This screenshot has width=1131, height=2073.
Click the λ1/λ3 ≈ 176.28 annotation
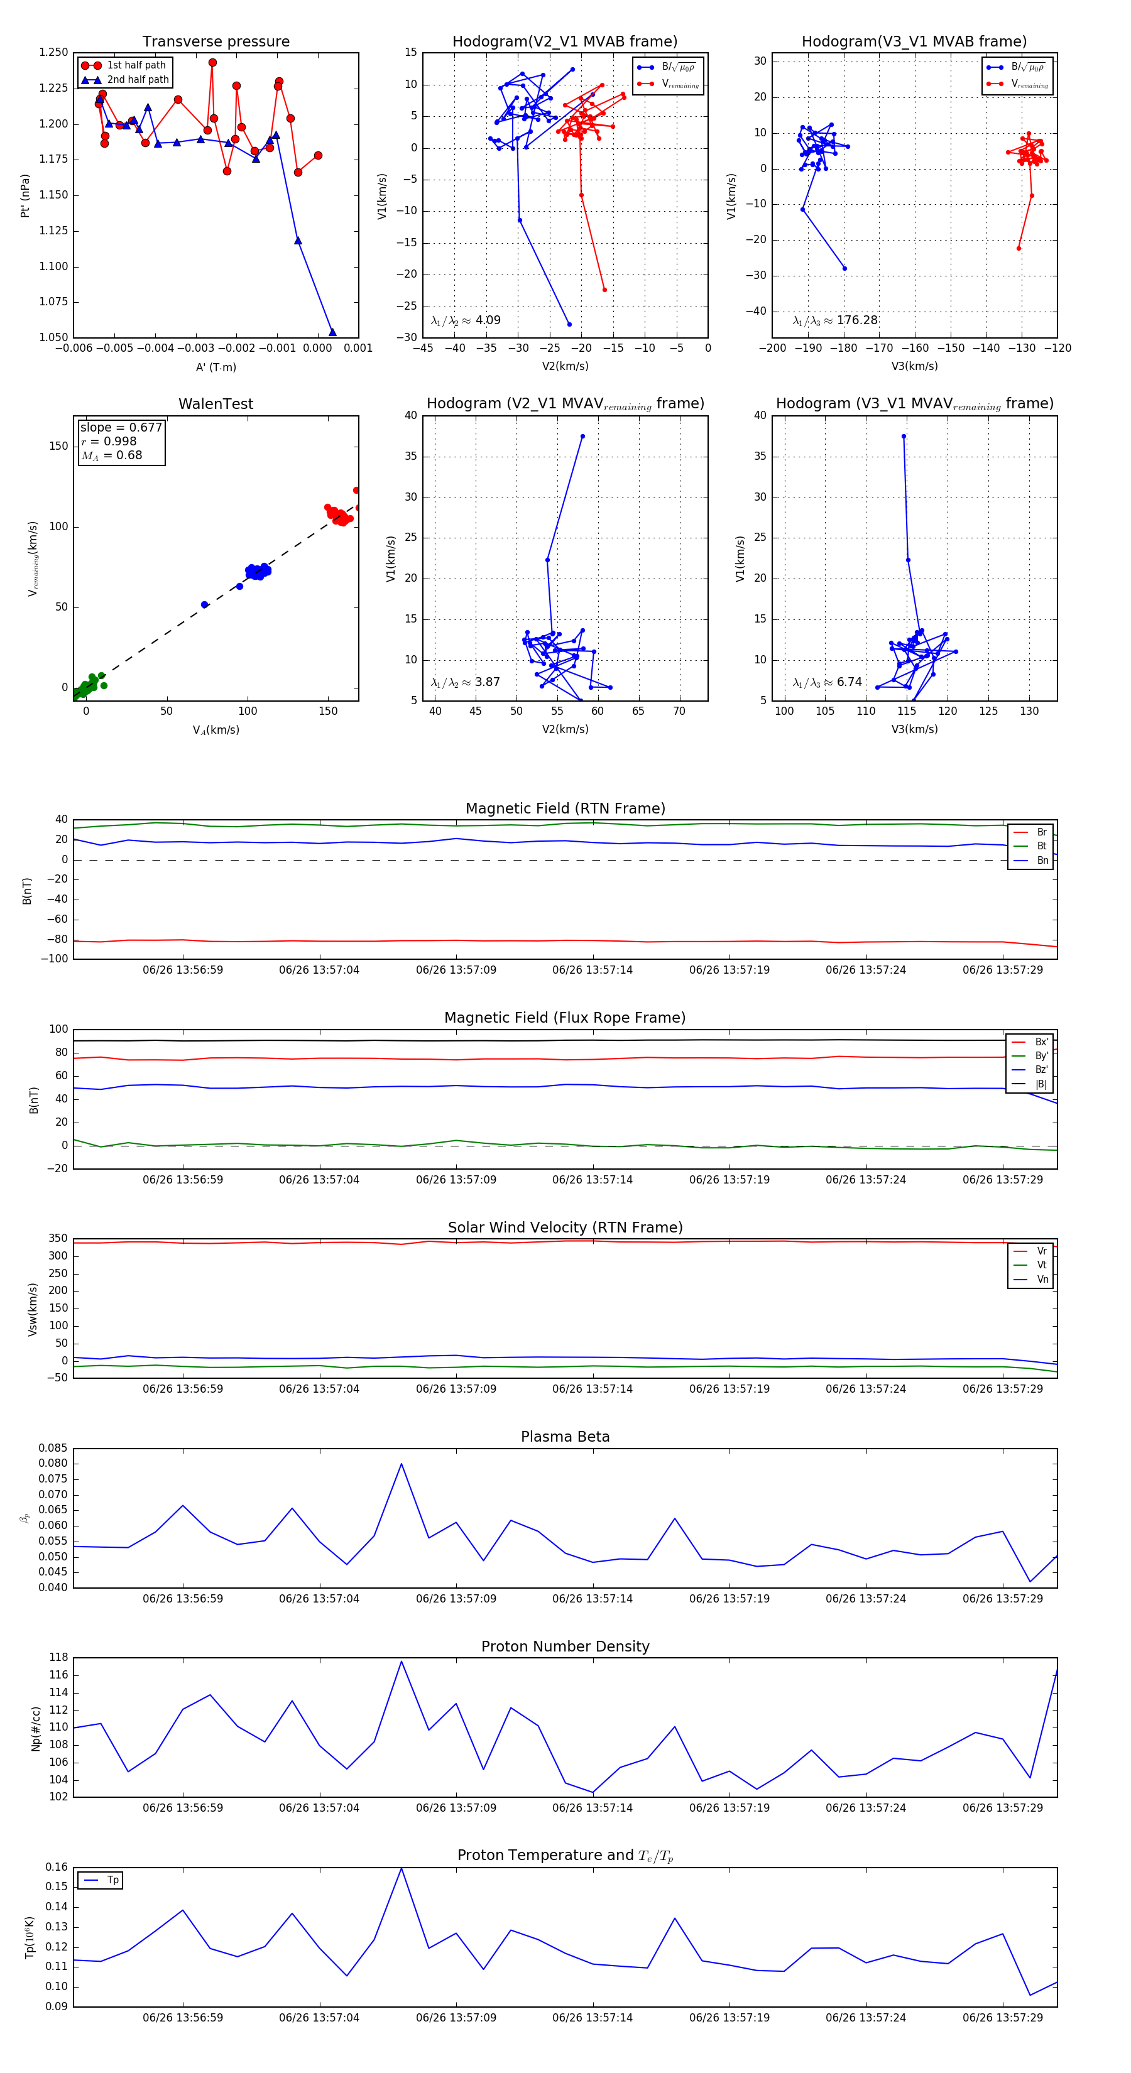835,320
